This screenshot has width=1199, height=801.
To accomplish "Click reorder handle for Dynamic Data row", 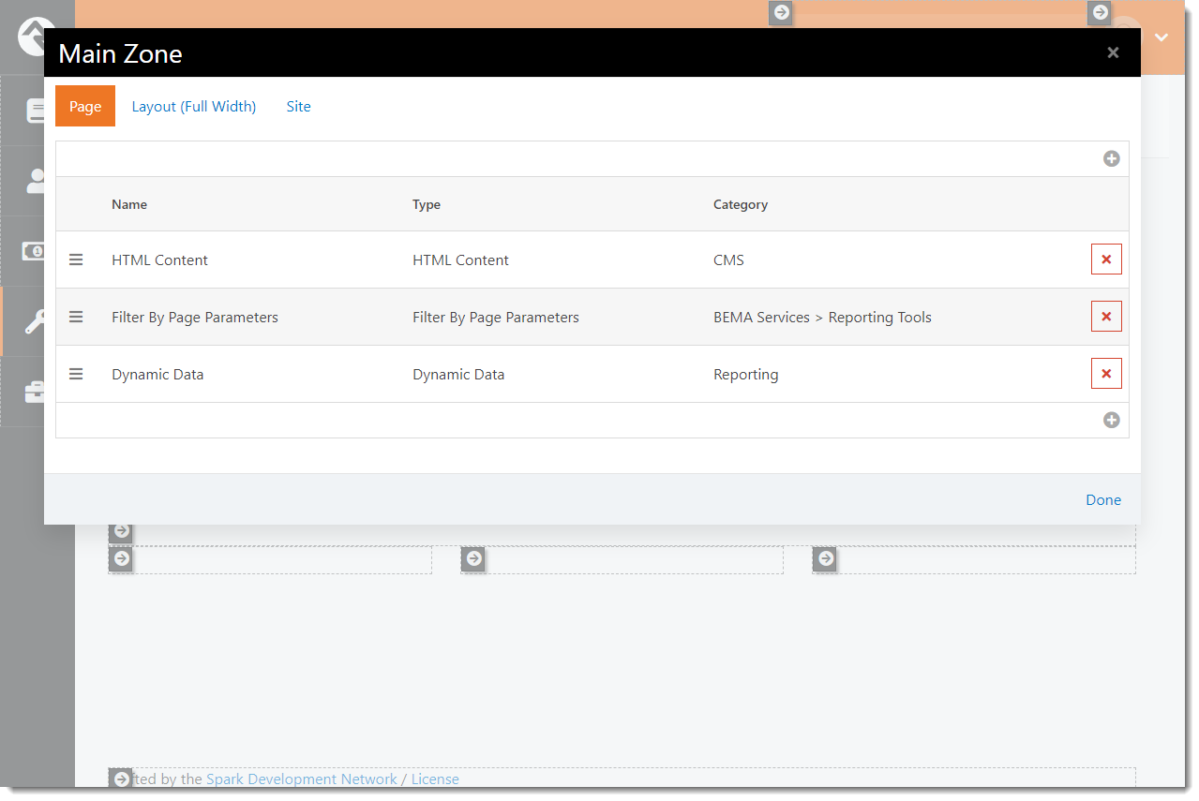I will pos(76,374).
